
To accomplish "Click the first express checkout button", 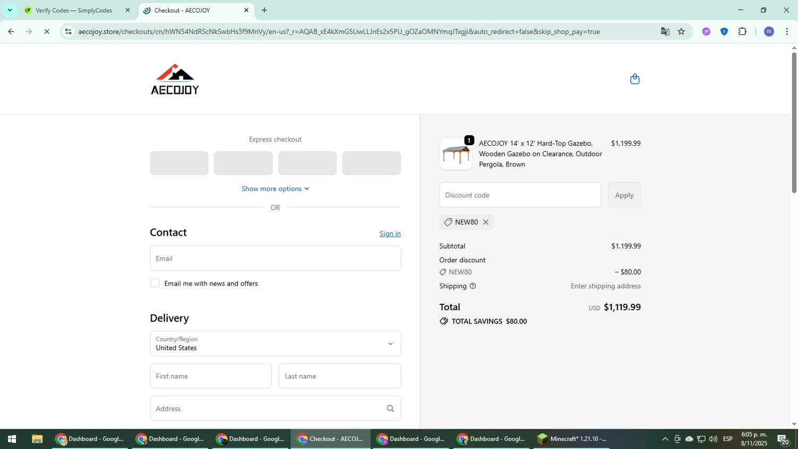I will pos(179,163).
